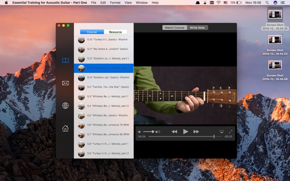Select lesson 5.8 Turkey in th... Melody, part 1
290x181 pixels.
[x=104, y=144]
